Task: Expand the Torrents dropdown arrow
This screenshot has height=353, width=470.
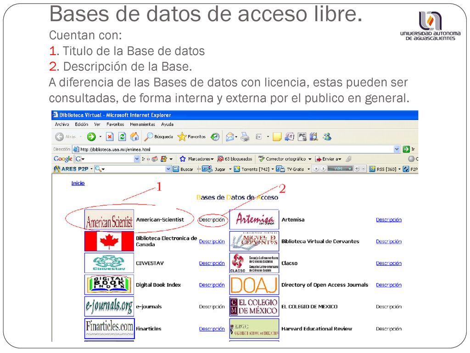Action: [x=273, y=169]
